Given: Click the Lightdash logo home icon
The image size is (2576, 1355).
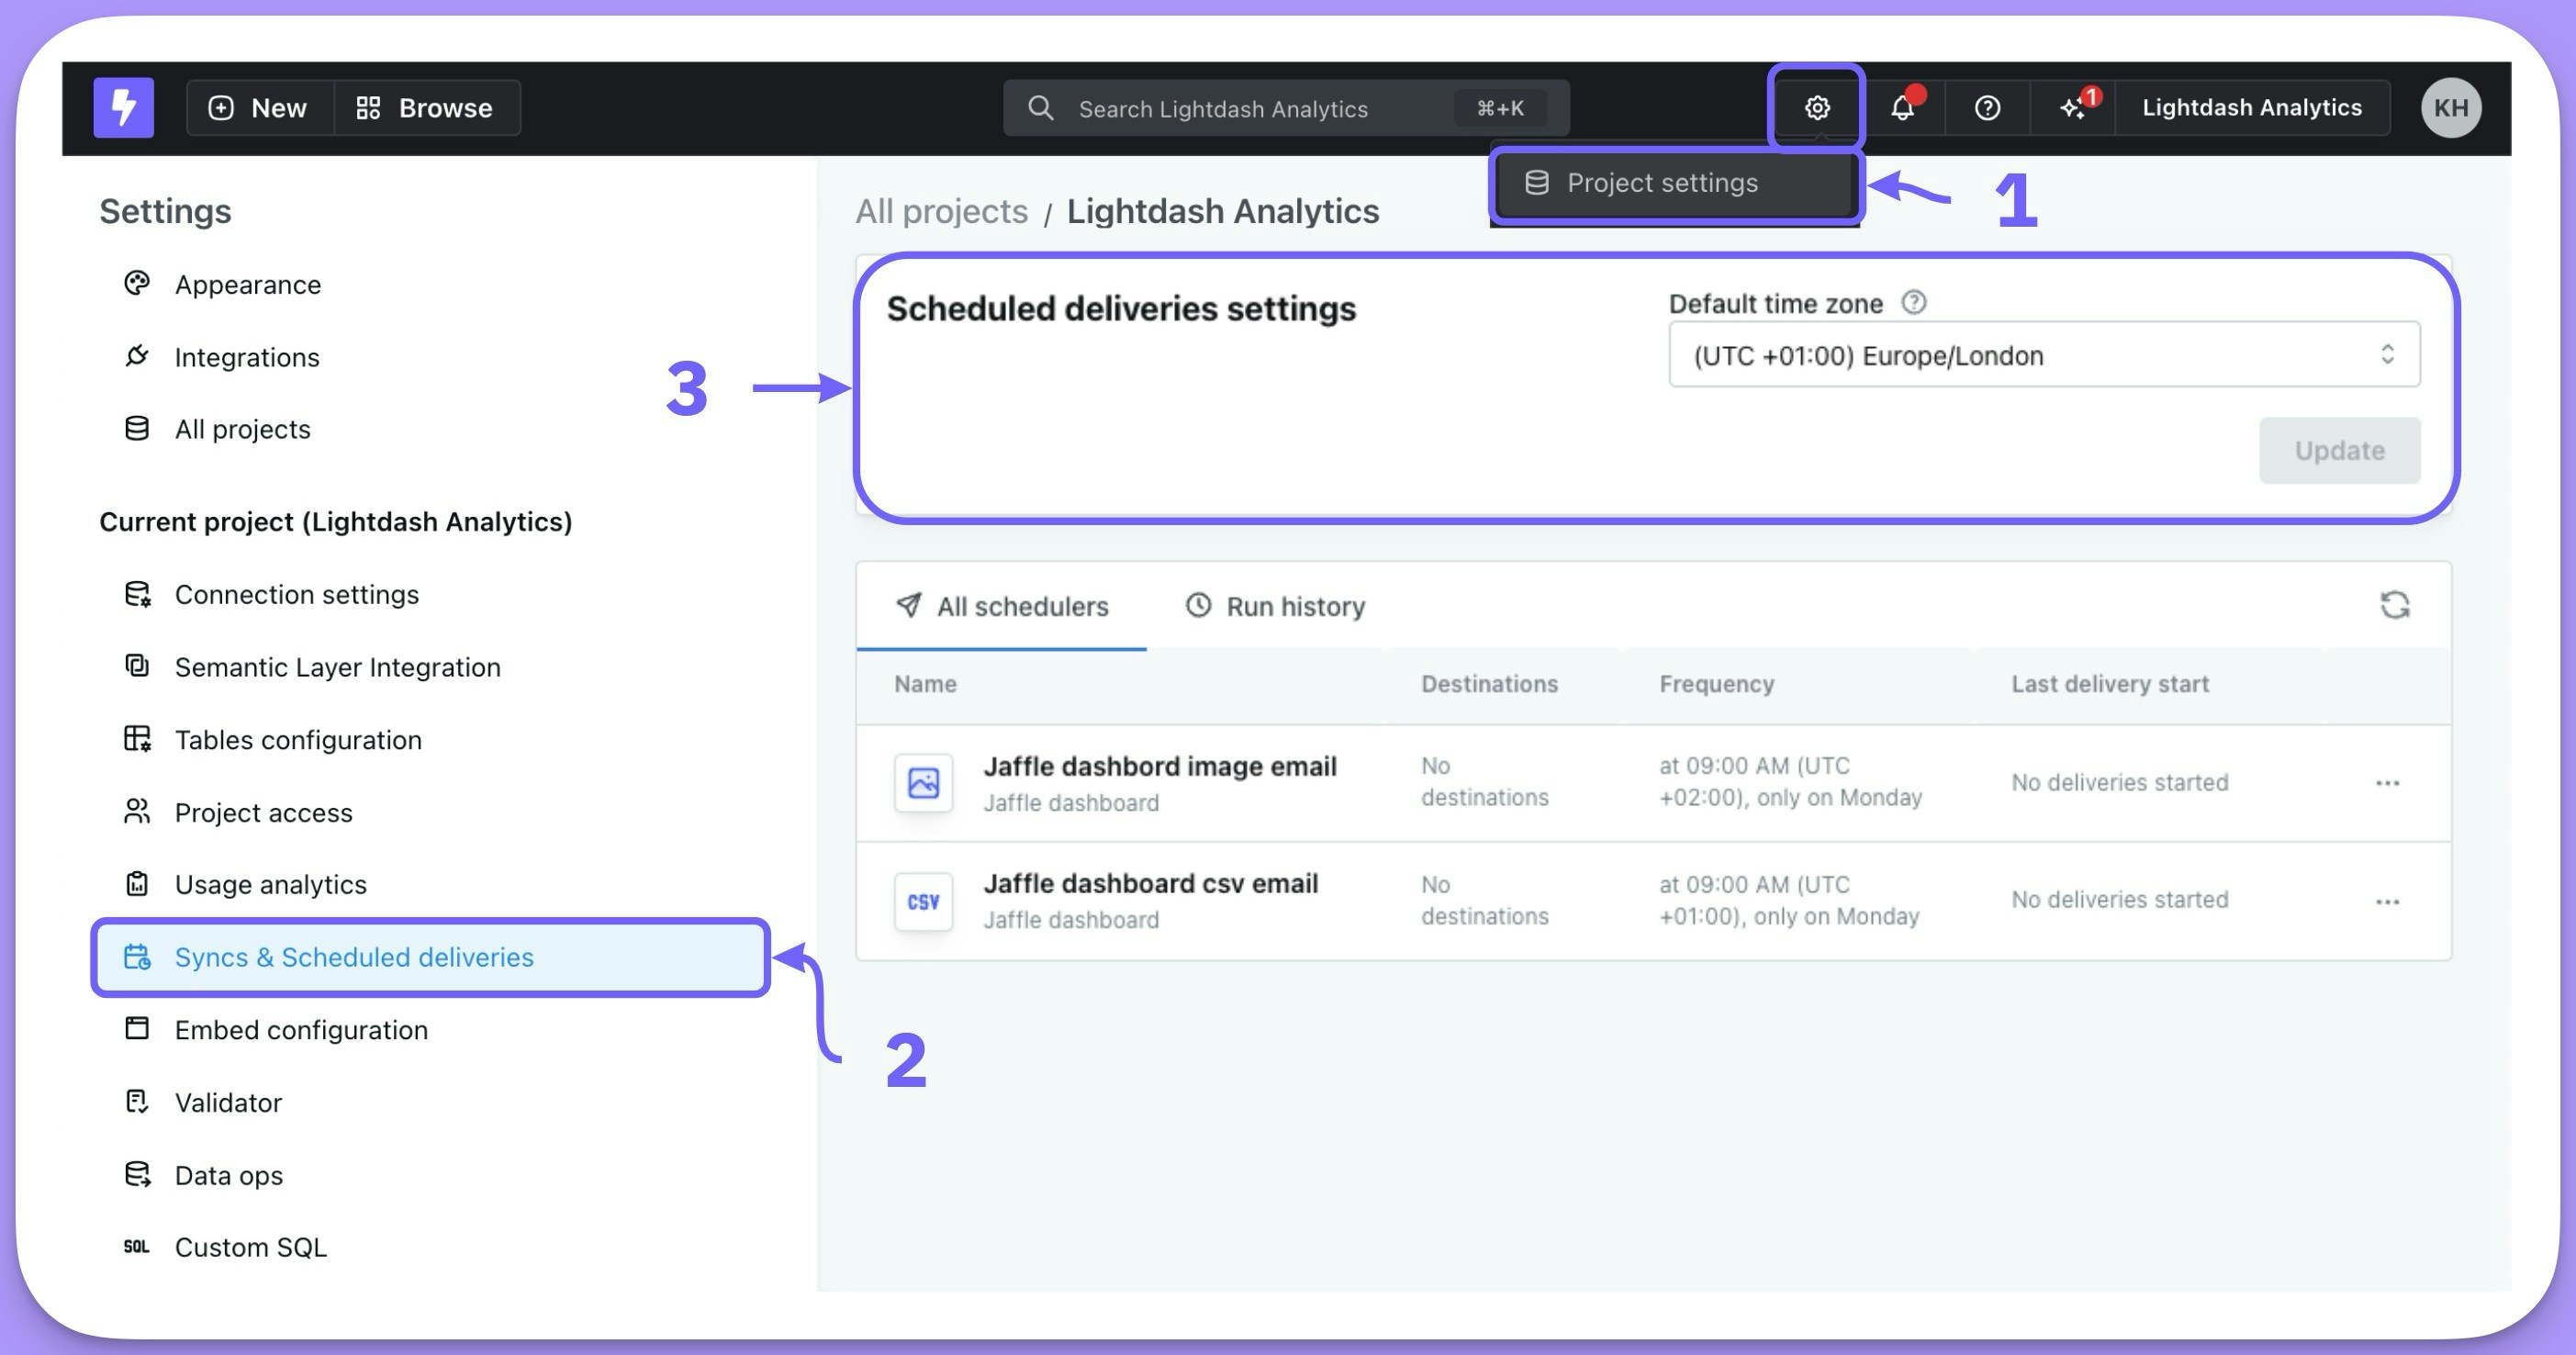Looking at the screenshot, I should coord(123,107).
